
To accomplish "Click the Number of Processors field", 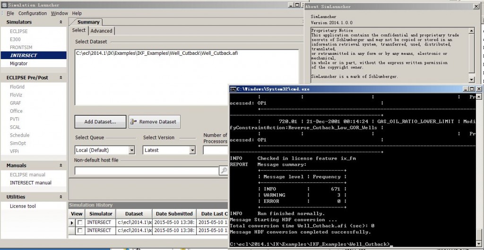I will point(215,150).
